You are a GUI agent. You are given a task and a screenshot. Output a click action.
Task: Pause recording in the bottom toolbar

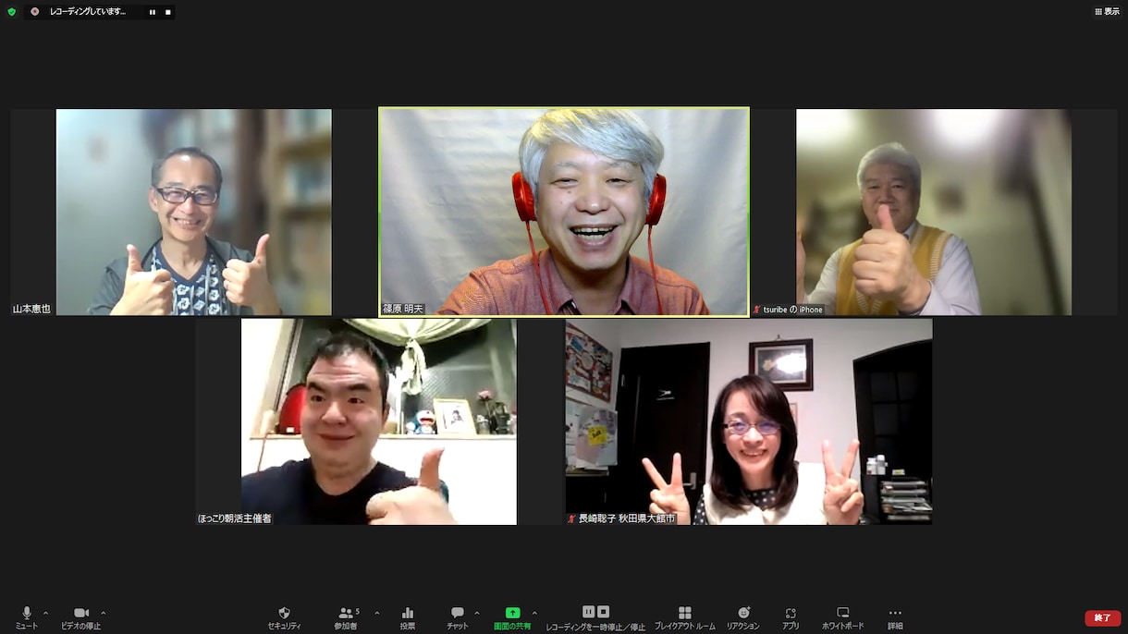coord(588,612)
